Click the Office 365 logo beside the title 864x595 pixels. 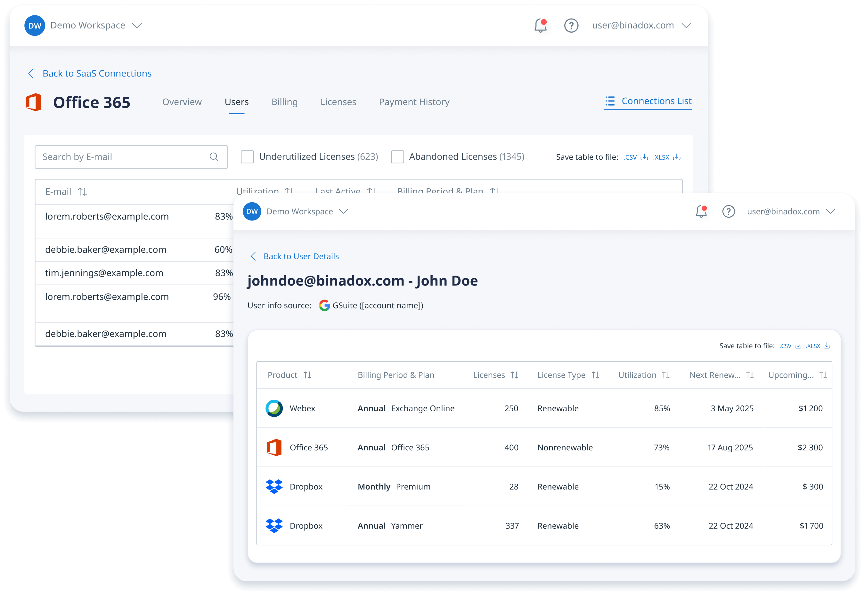[34, 102]
